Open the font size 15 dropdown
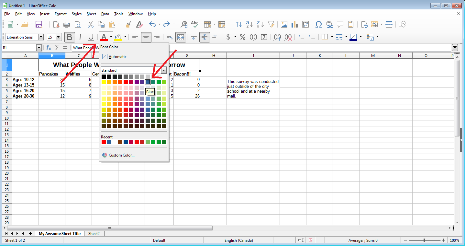The width and height of the screenshot is (465, 246). point(58,37)
